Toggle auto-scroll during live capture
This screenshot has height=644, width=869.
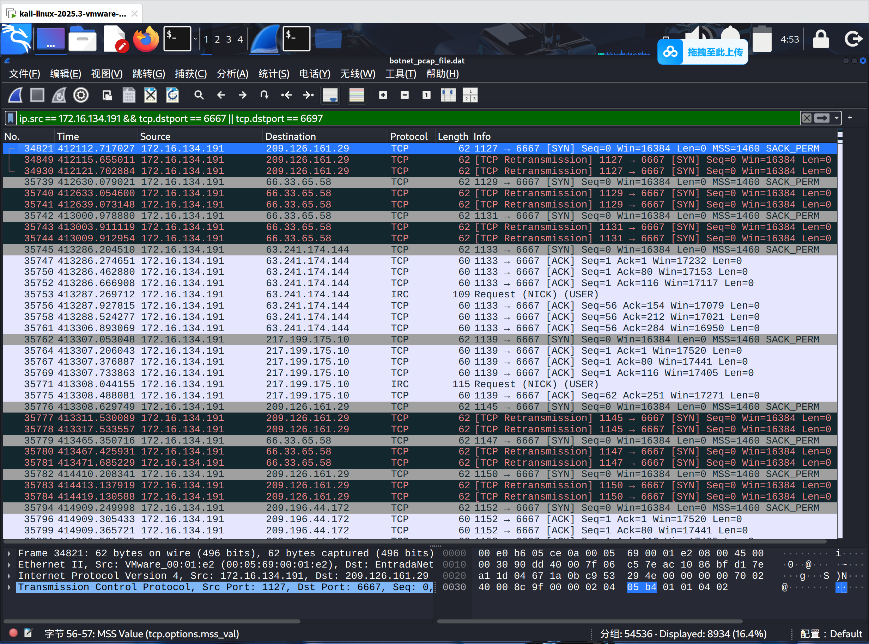coord(330,95)
